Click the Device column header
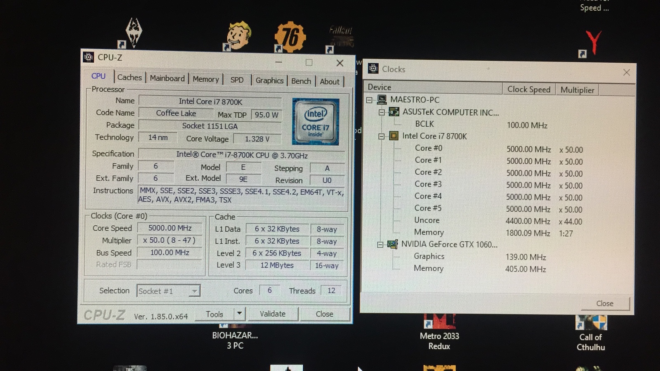 point(433,87)
